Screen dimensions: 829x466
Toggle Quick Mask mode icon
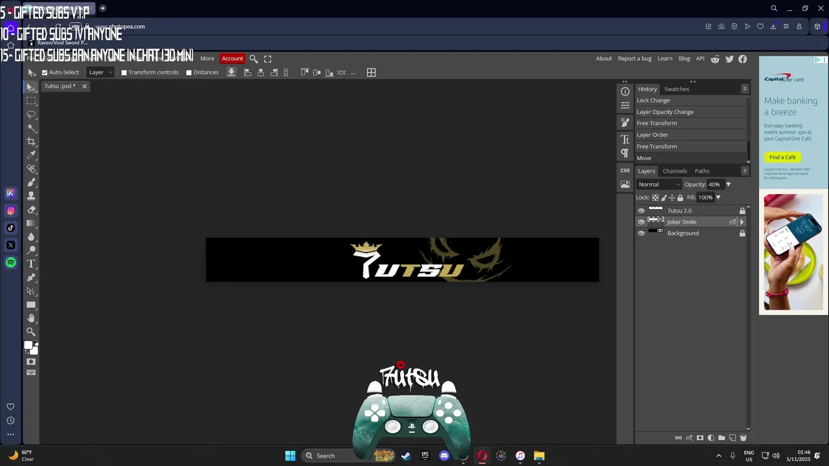[x=31, y=362]
